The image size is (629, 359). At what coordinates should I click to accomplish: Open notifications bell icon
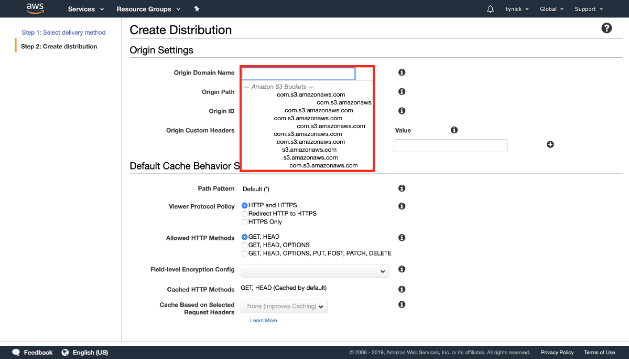coord(490,9)
